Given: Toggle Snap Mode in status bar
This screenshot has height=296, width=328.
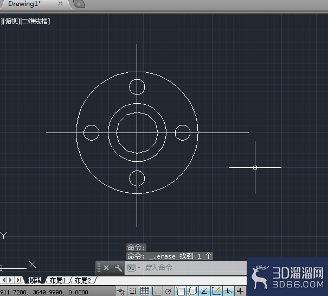Looking at the screenshot, I should tap(133, 291).
